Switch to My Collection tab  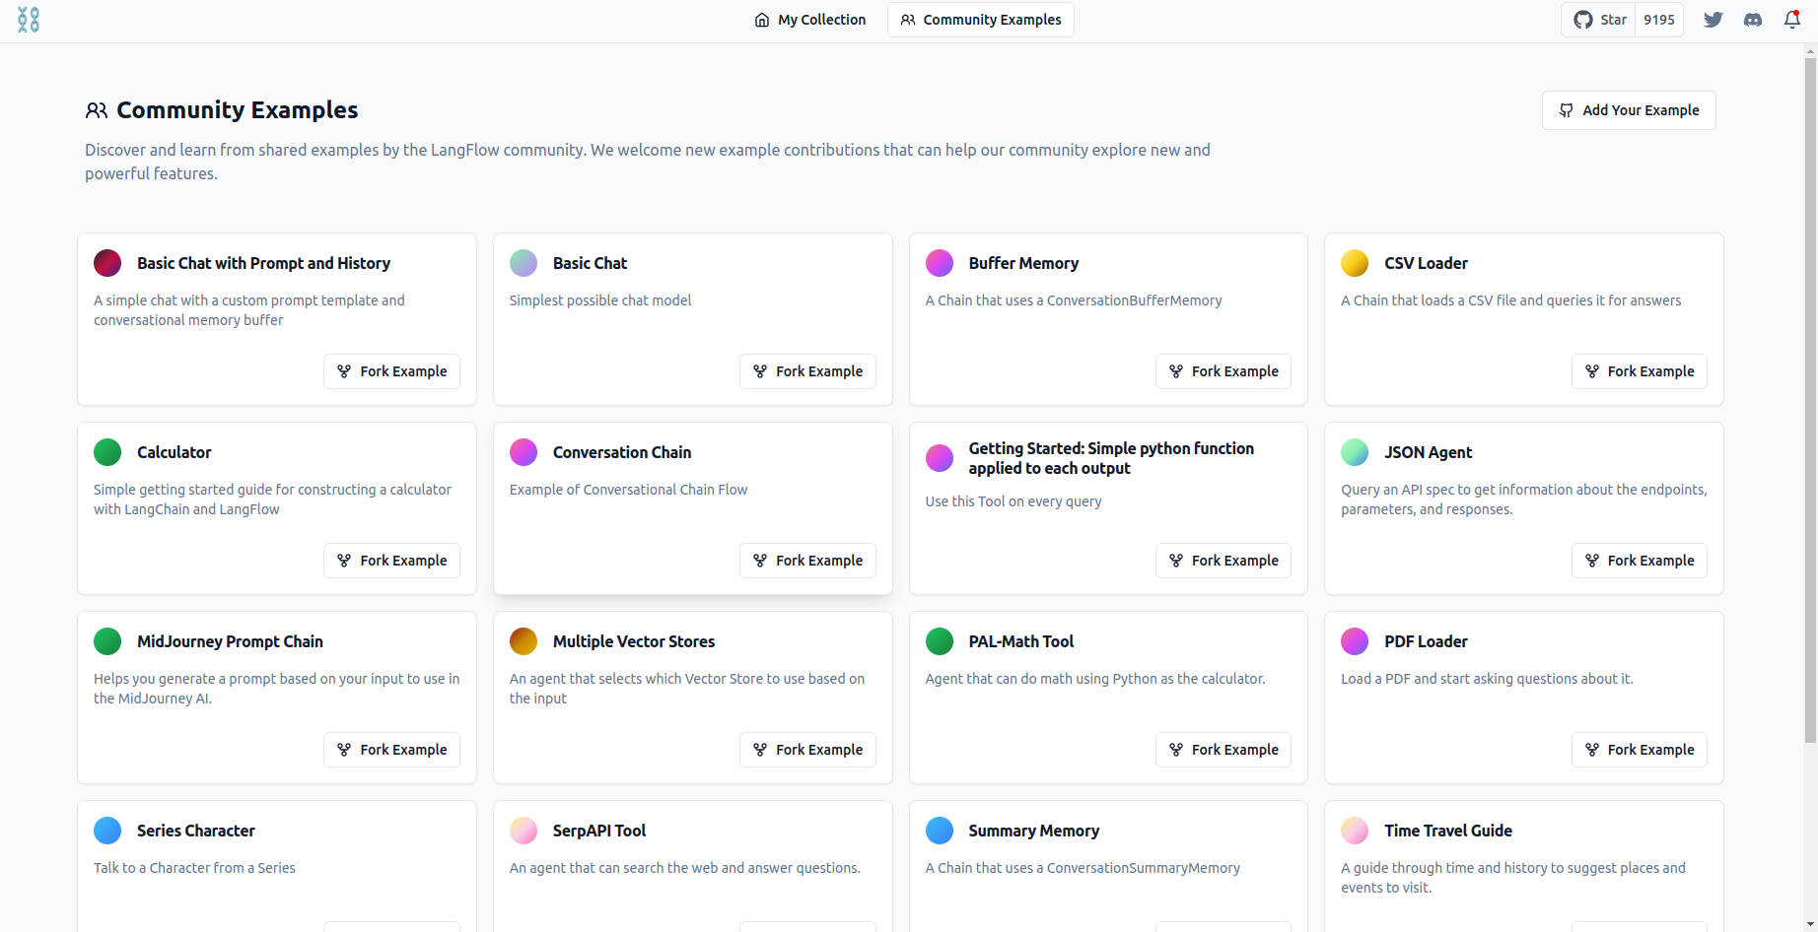coord(810,20)
